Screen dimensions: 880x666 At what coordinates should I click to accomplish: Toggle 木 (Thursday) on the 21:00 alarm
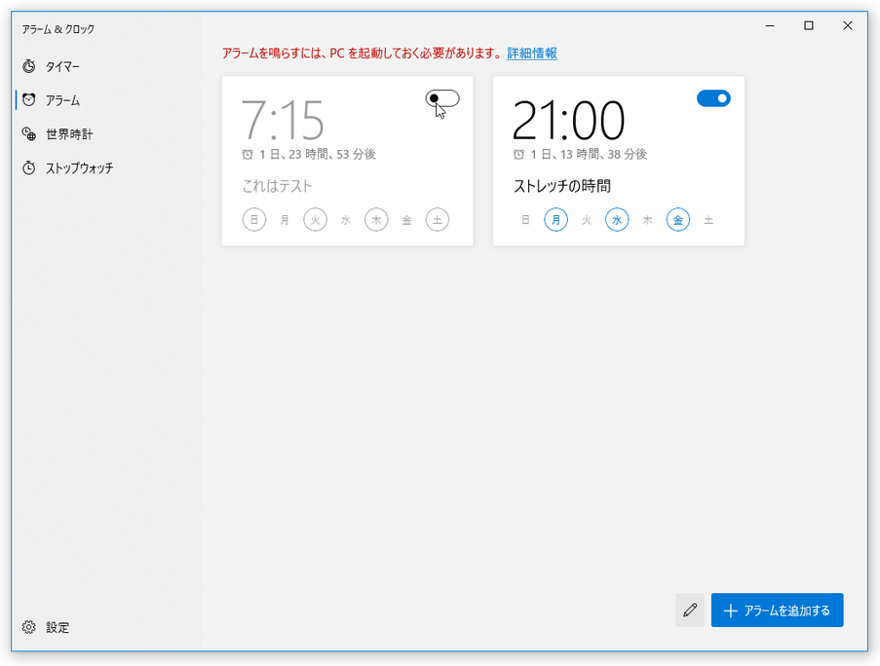pyautogui.click(x=647, y=220)
